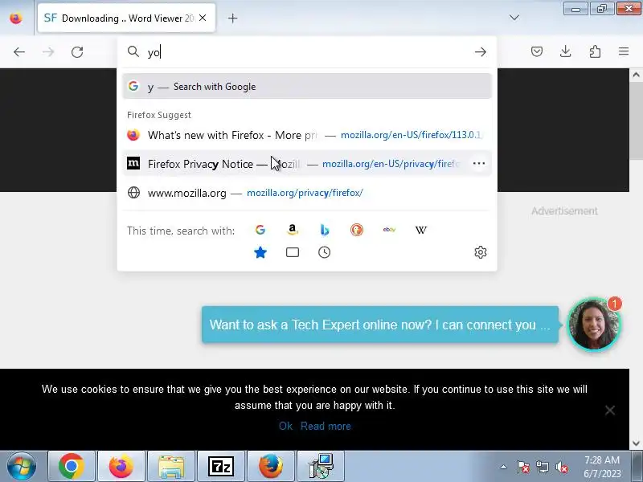Search this time with DuckDuckGo
643x482 pixels.
click(x=357, y=230)
